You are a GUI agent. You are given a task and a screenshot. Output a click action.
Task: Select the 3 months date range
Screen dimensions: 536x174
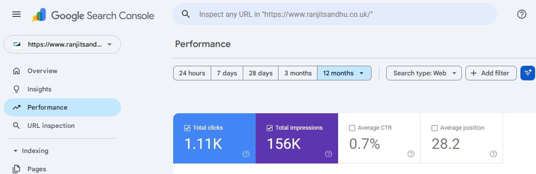[x=298, y=73]
